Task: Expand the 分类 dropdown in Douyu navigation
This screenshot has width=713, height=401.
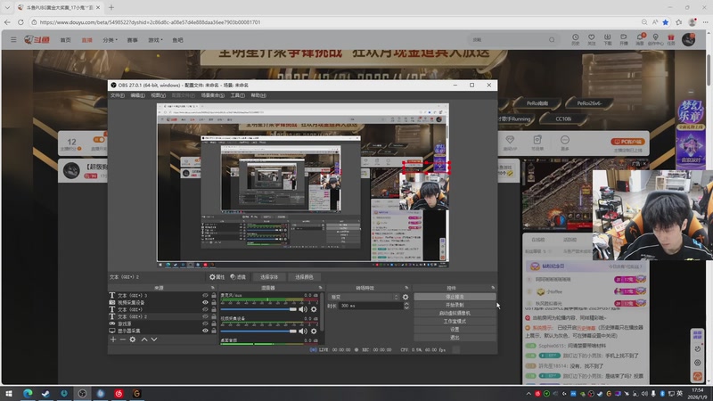Action: [111, 40]
